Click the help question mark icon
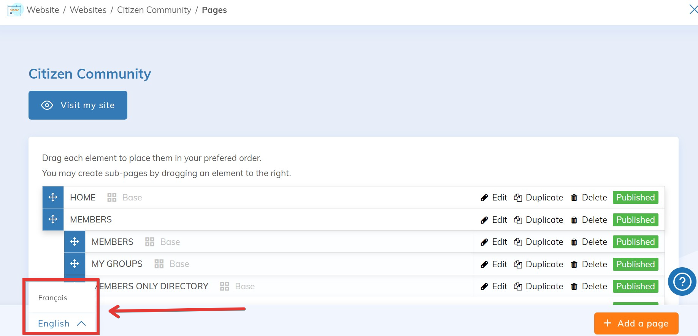 click(x=682, y=282)
